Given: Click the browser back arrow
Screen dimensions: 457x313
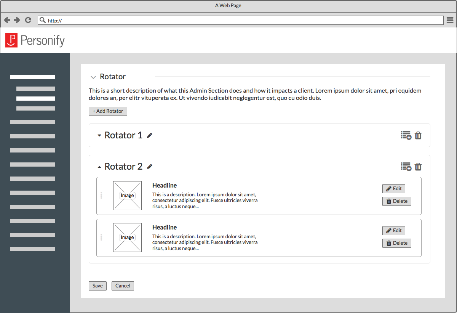Looking at the screenshot, I should pos(7,20).
